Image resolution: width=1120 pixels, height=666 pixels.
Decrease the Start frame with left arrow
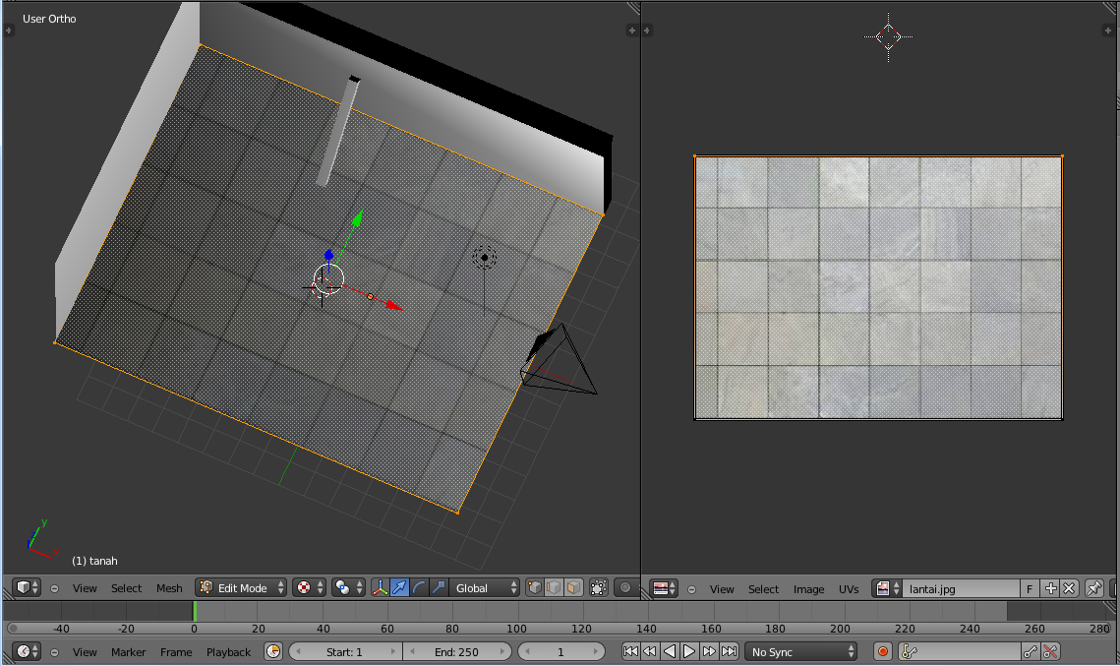pyautogui.click(x=298, y=651)
